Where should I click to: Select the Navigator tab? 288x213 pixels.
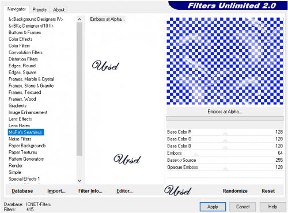(17, 9)
